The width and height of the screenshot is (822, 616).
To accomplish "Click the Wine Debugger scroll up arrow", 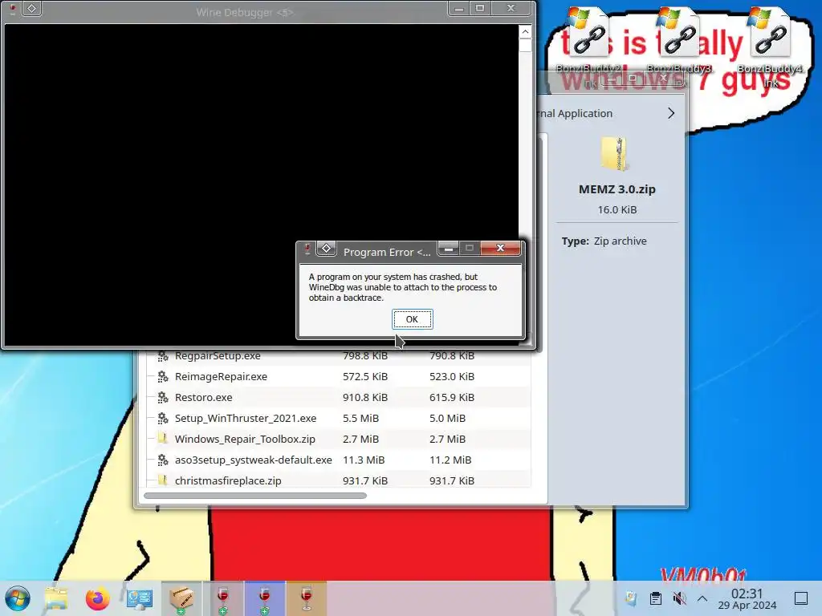I will point(525,32).
